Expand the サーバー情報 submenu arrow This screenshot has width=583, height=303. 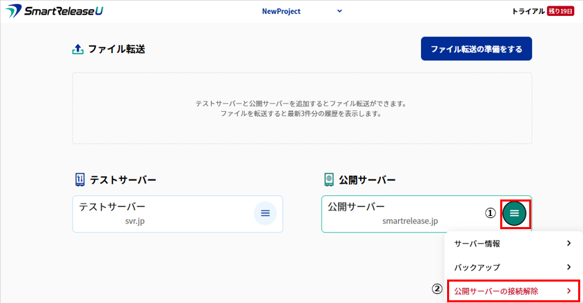tap(569, 243)
